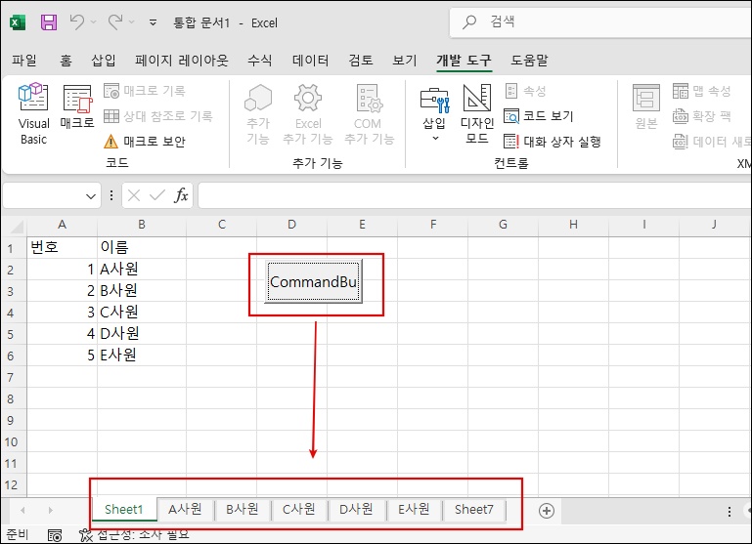Open COM Add-ins (COM 추가 기능)
Viewport: 752px width, 544px height.
point(369,114)
